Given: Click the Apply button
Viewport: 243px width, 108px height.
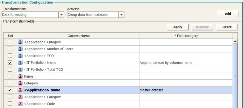Looking at the screenshot, I should coord(178,27).
